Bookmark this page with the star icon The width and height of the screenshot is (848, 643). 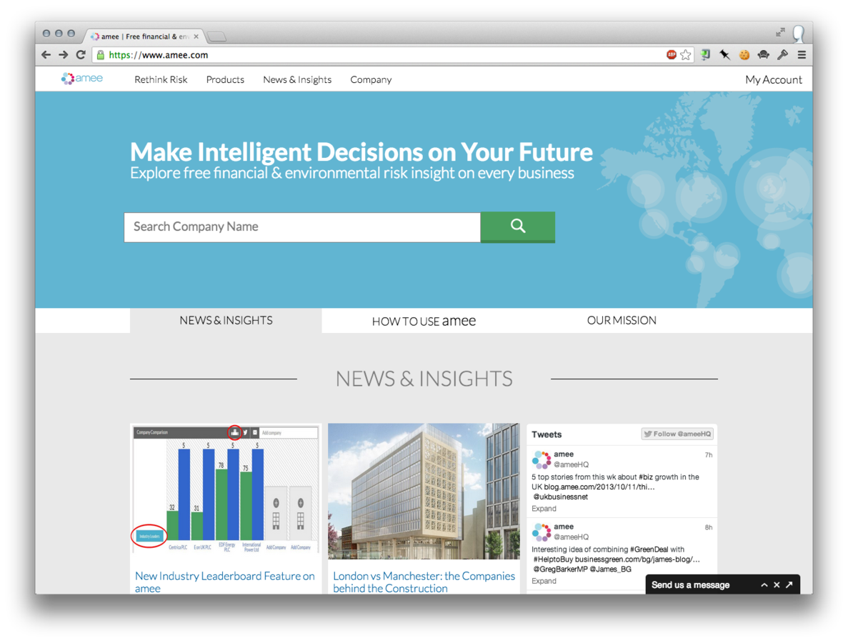[x=686, y=54]
